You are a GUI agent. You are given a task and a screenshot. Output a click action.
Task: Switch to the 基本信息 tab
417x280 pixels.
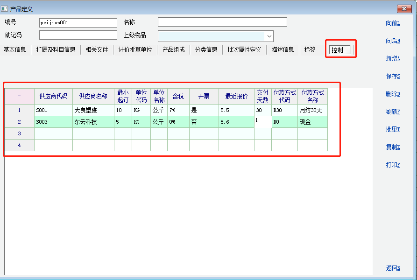[x=15, y=49]
